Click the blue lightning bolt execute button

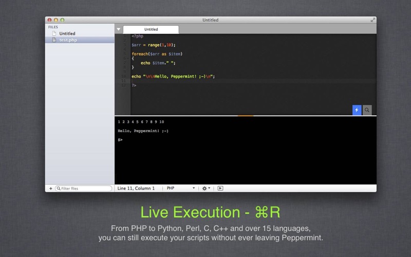[x=357, y=110]
